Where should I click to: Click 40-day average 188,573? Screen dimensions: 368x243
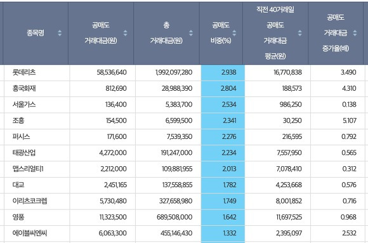pyautogui.click(x=292, y=89)
